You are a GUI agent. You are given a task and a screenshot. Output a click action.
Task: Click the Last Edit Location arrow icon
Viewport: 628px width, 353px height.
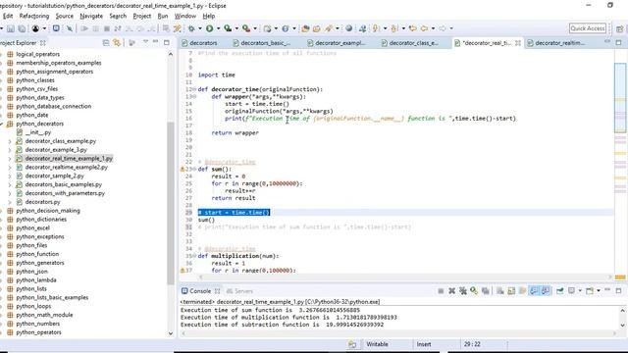412,28
